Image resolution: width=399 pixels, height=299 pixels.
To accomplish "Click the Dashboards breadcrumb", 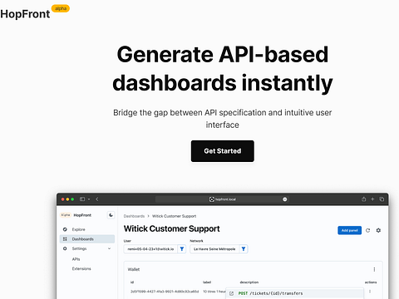I will [x=134, y=216].
